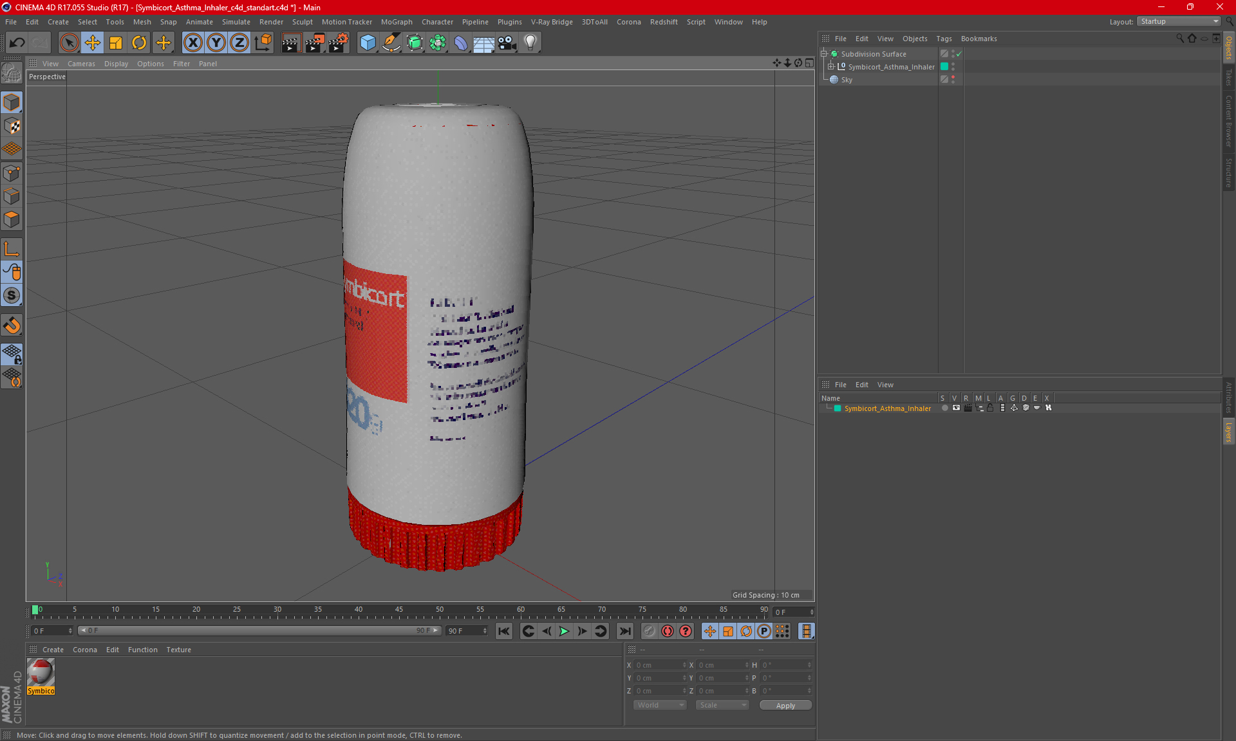
Task: Open the Content Browser side tab
Action: 1229,121
